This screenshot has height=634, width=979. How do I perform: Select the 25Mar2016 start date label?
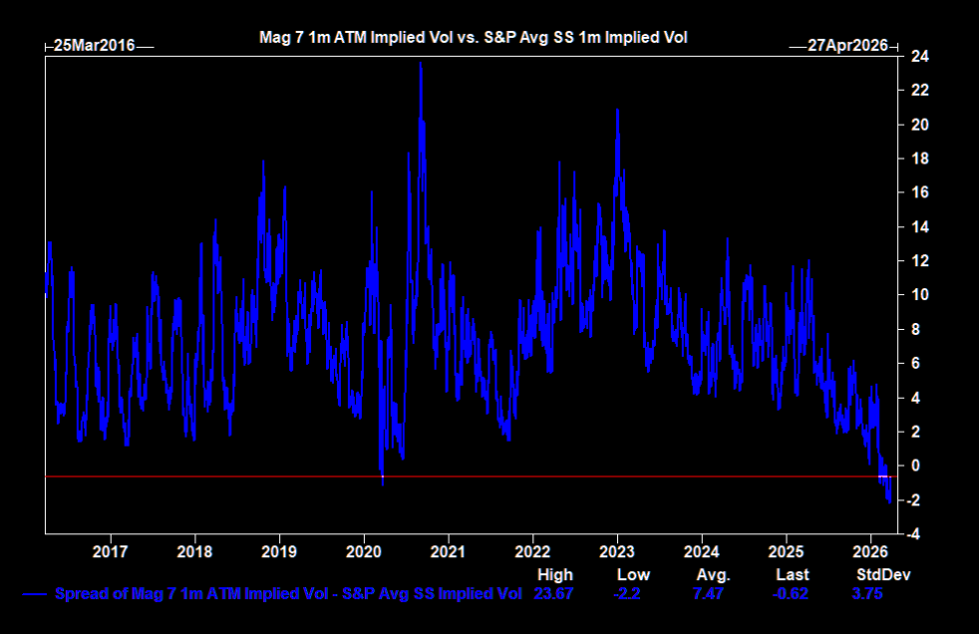tap(94, 47)
